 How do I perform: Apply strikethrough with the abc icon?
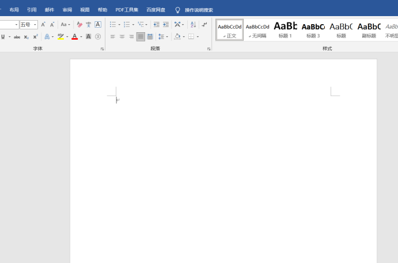pyautogui.click(x=17, y=37)
